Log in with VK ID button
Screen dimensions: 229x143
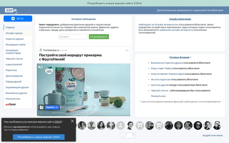[x=18, y=19]
